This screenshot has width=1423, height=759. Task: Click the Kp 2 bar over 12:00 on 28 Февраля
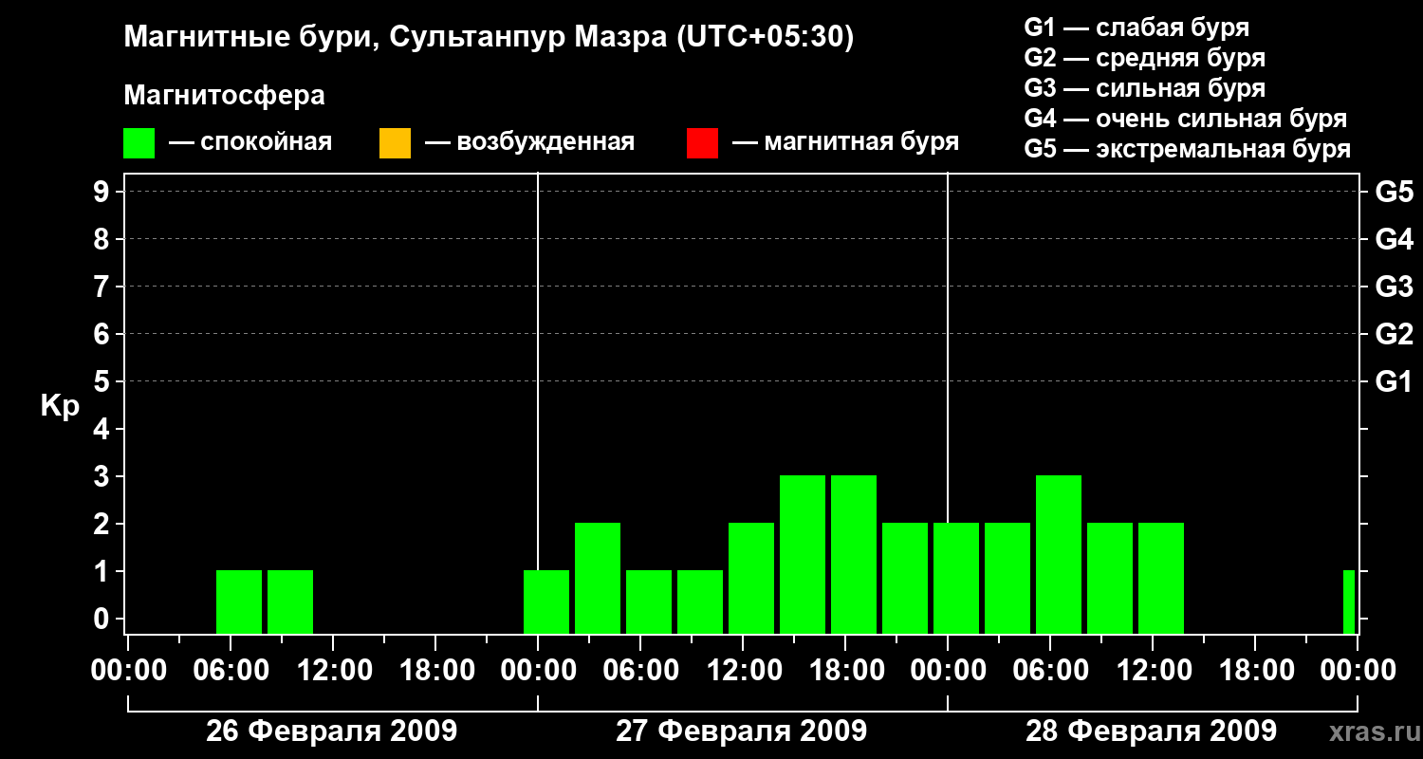pyautogui.click(x=1161, y=578)
